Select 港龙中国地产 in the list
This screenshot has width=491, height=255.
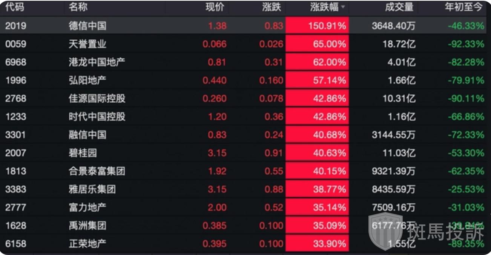coord(97,62)
